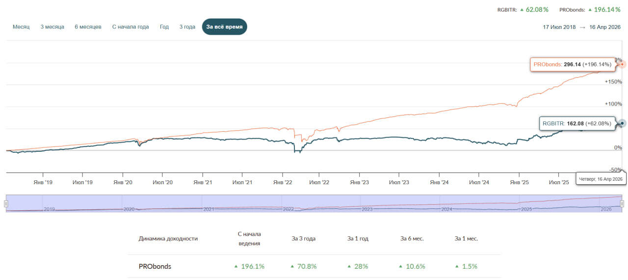Click the PRObonds row in returns table
Image resolution: width=628 pixels, height=280 pixels.
coord(314,266)
